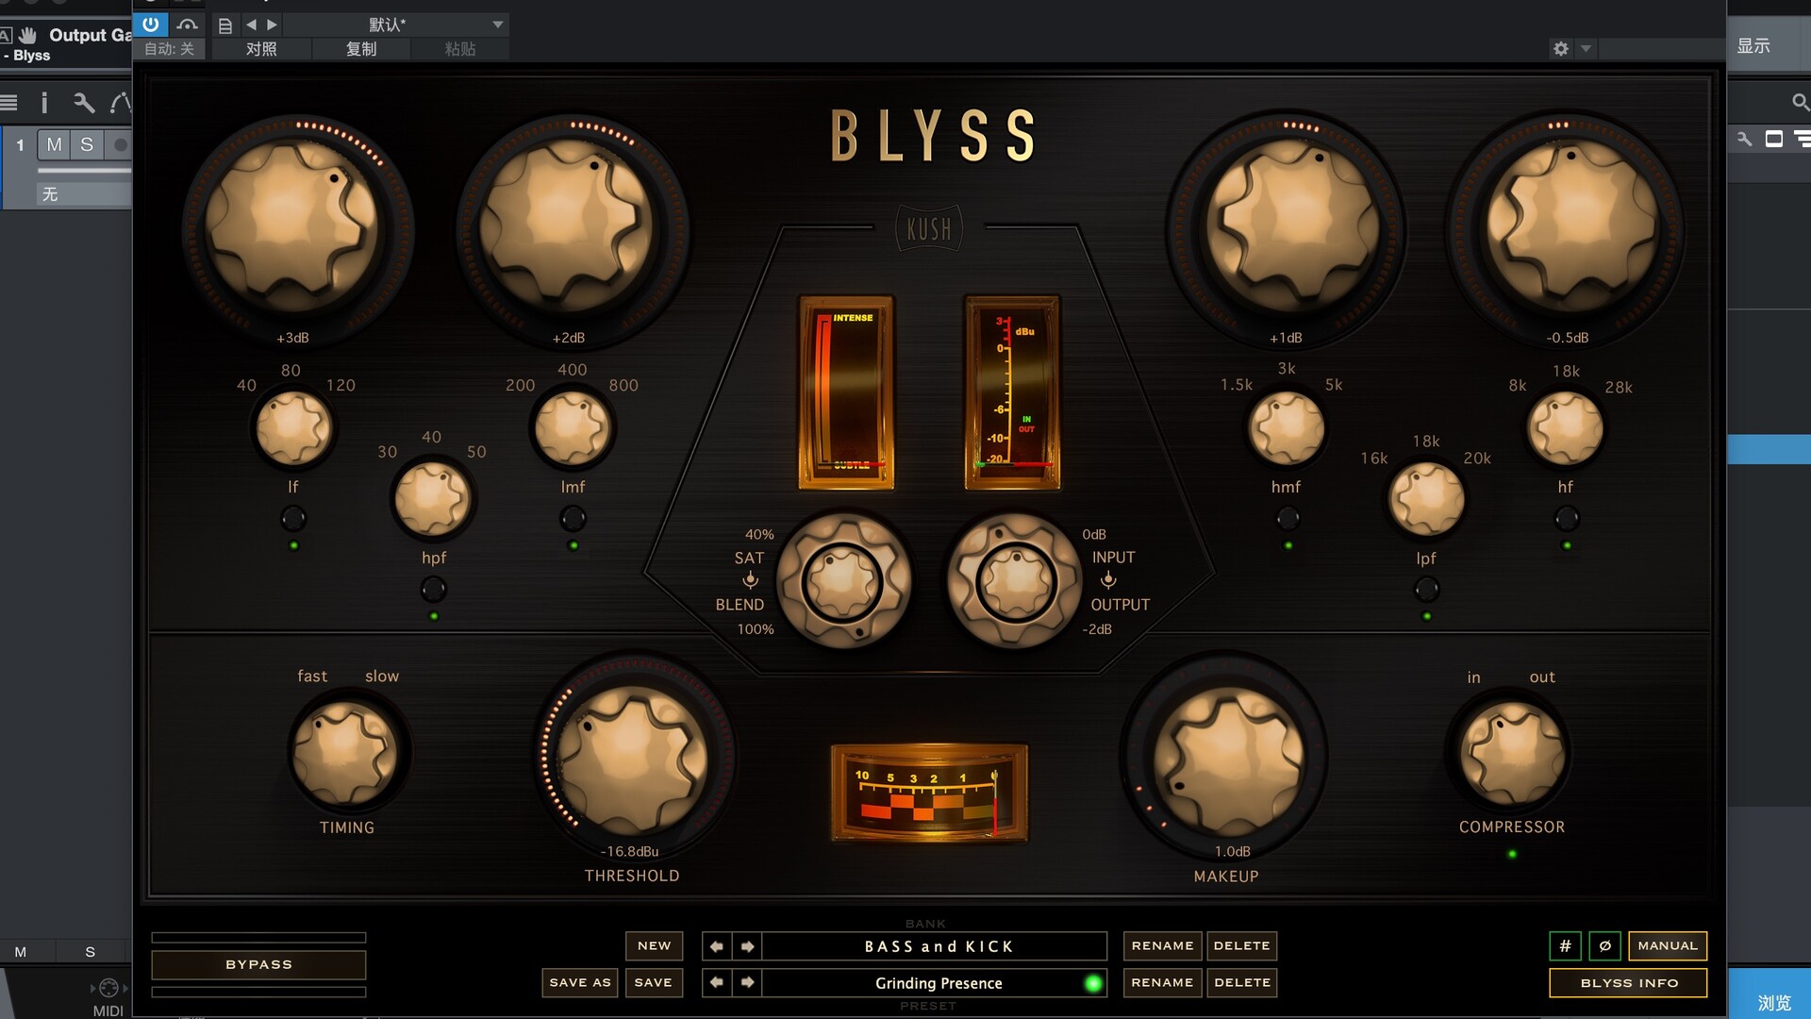Go to next preset arrow
1811x1019 pixels.
coord(747,983)
